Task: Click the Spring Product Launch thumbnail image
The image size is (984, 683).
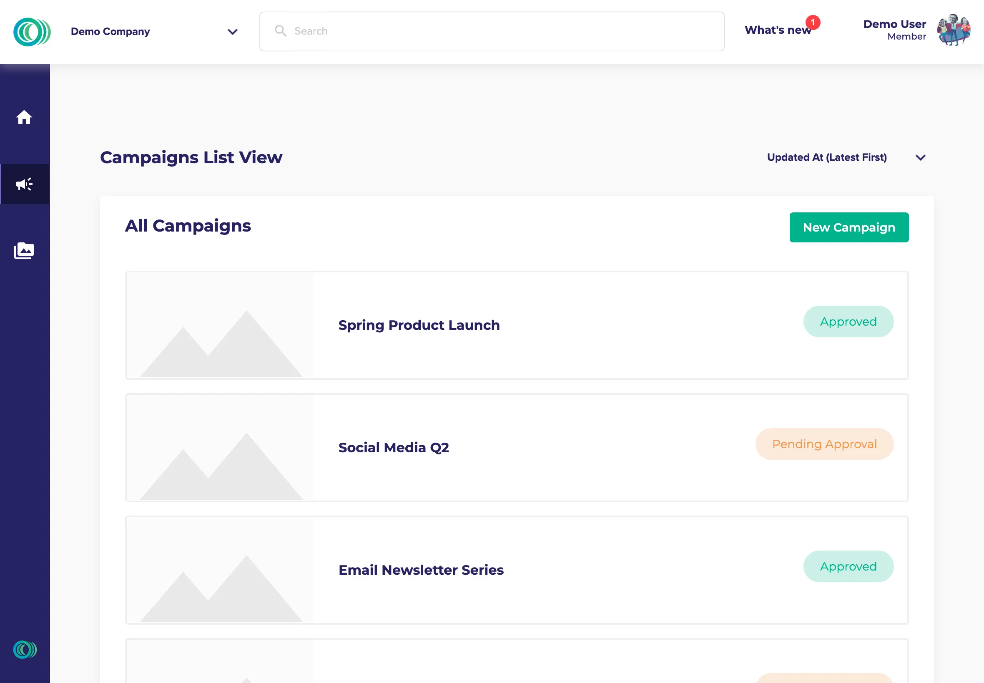Action: (220, 325)
